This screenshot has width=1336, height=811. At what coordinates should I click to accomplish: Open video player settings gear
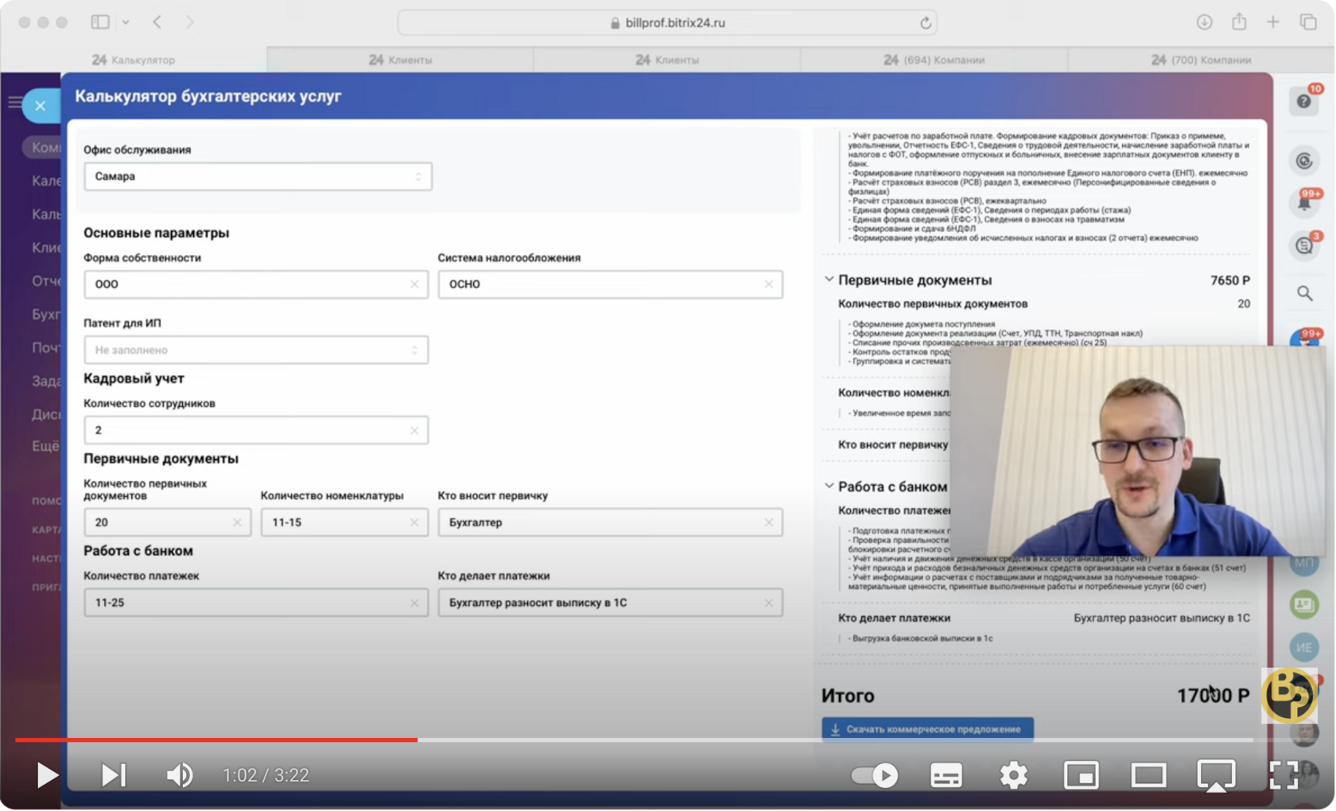1014,775
